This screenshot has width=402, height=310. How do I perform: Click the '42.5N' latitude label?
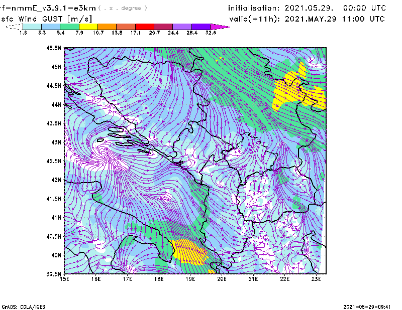pyautogui.click(x=54, y=161)
